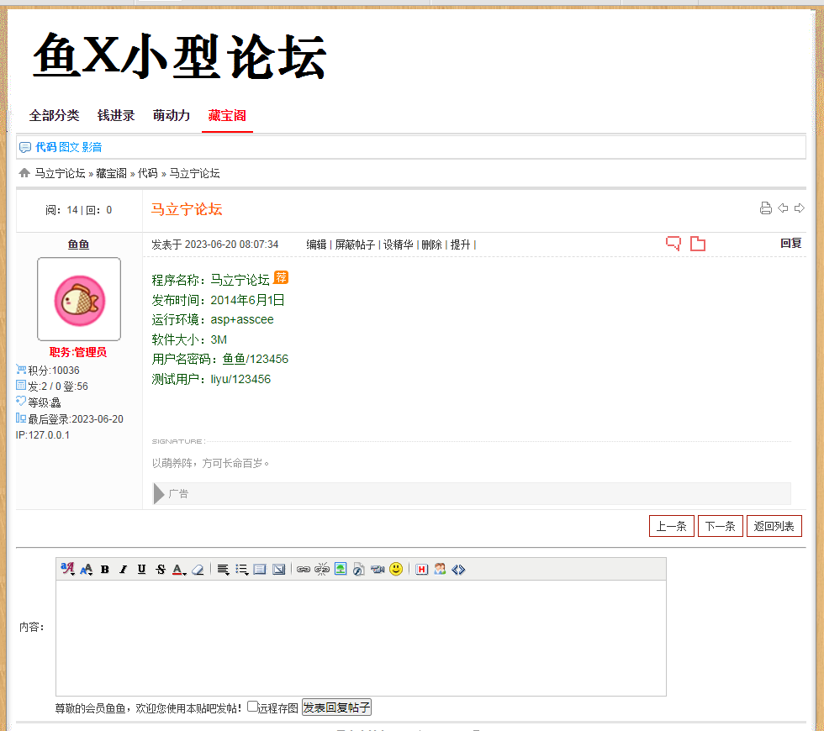Click the red H hidden-content icon

421,570
